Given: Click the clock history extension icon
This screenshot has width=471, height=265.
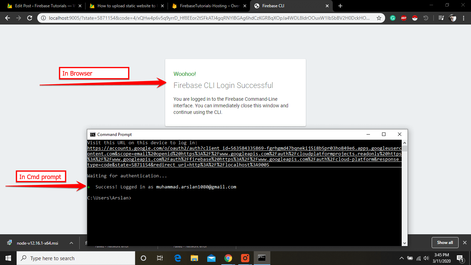Looking at the screenshot, I should (x=426, y=18).
